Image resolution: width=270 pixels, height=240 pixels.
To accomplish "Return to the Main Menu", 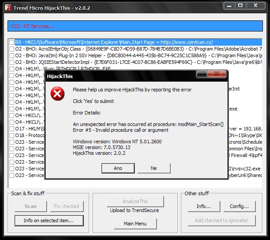I will [x=135, y=224].
